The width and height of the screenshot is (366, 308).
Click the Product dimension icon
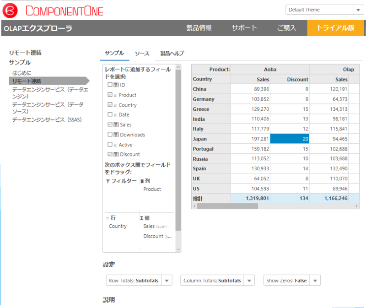click(x=115, y=95)
